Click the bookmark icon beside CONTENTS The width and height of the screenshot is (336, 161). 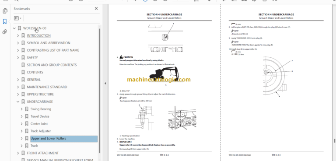(x=23, y=72)
